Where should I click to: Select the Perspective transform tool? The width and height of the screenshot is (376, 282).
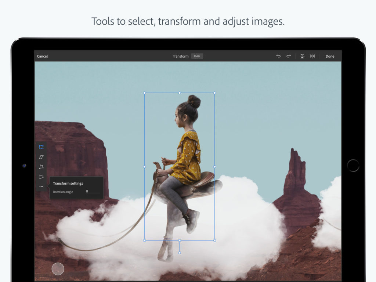pos(41,177)
